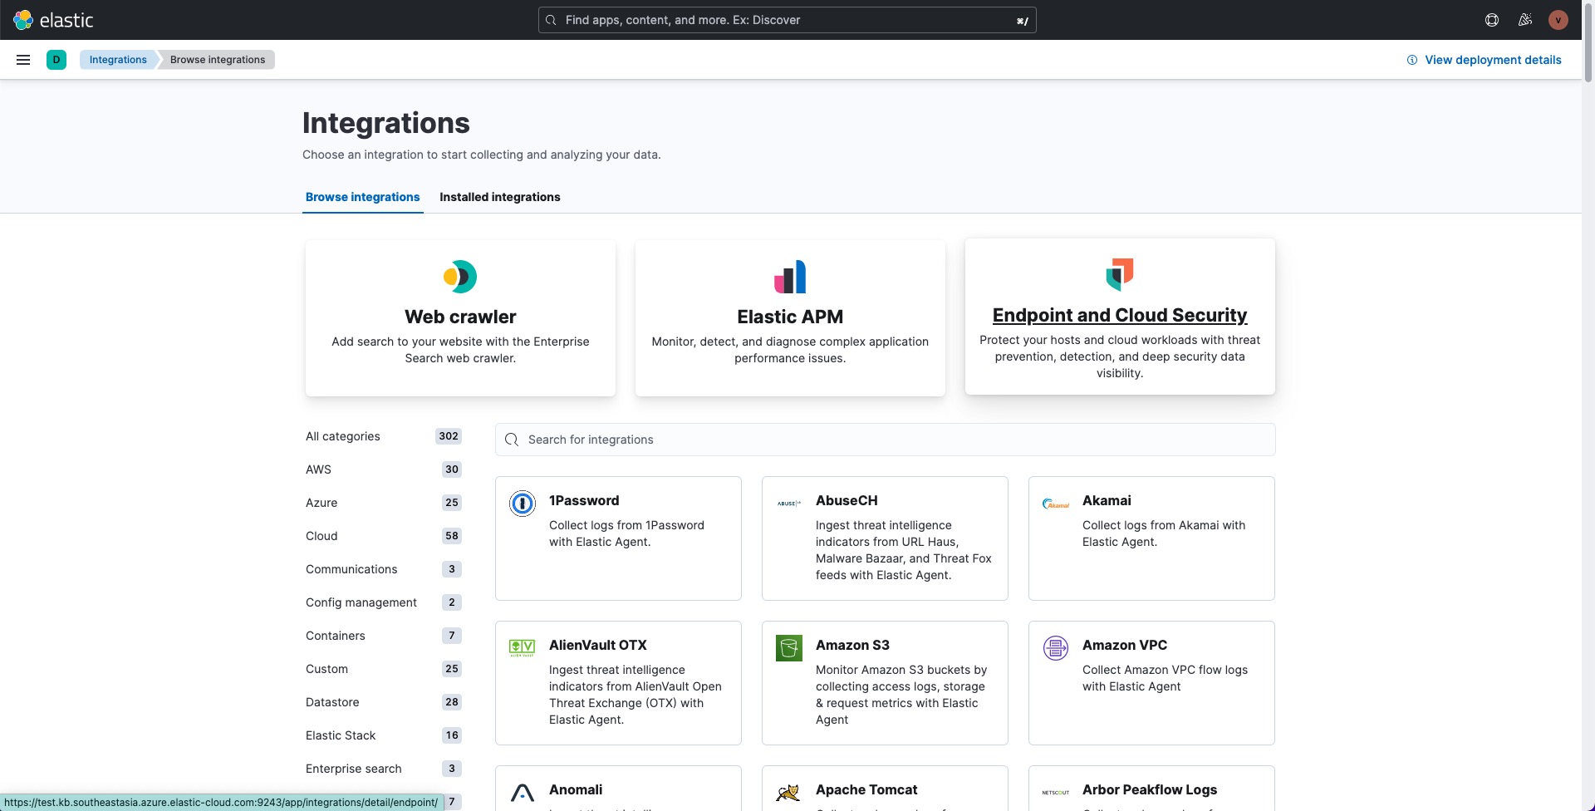Click the 1Password integration icon
This screenshot has width=1595, height=811.
[523, 504]
